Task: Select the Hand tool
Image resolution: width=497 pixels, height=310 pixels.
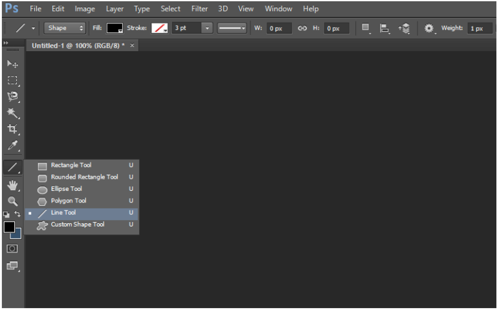Action: click(12, 185)
